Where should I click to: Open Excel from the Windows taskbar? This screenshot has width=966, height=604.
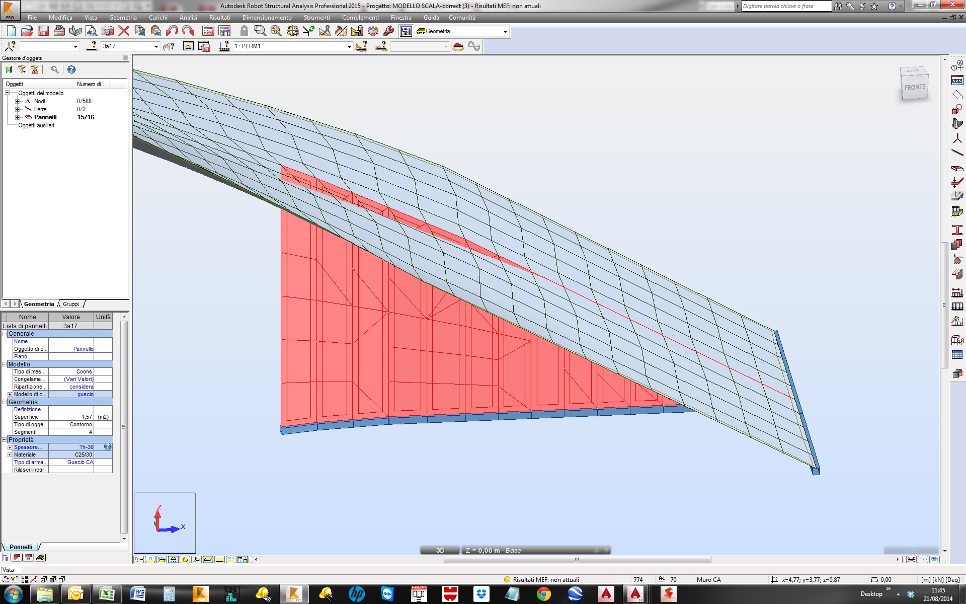(107, 594)
